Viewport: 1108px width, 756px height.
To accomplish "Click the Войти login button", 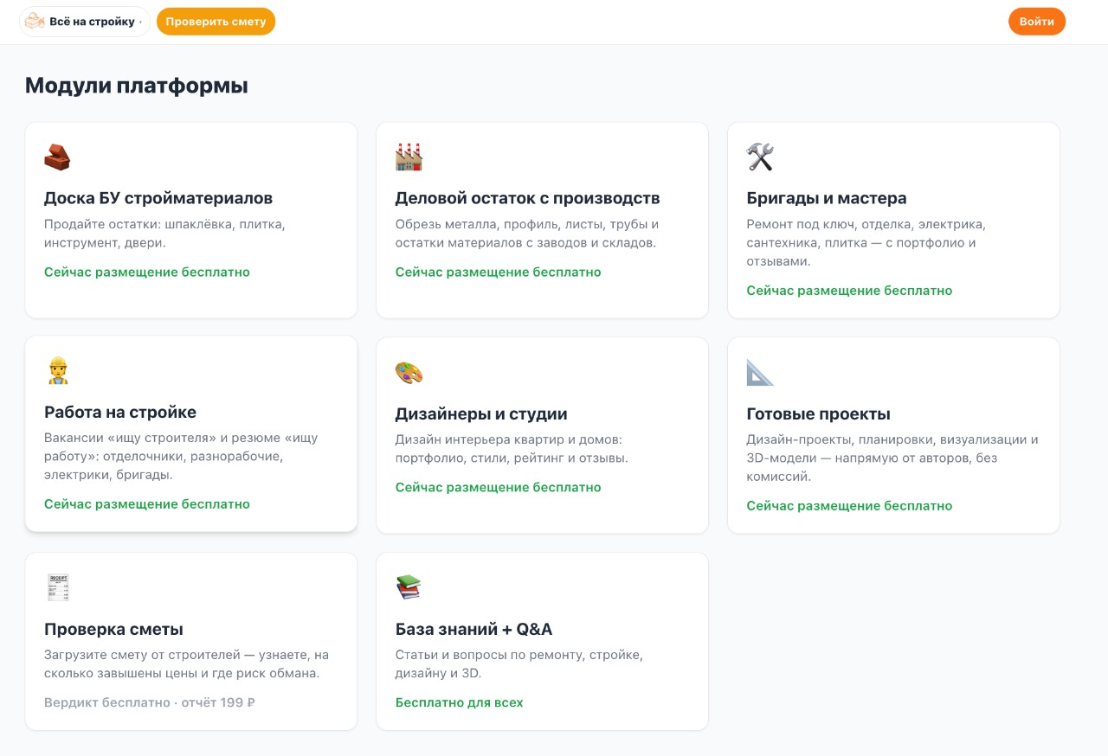I will [x=1037, y=22].
